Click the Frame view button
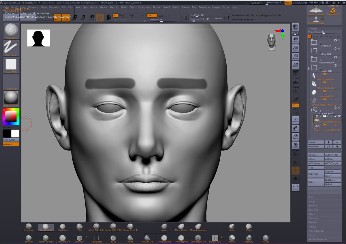This screenshot has width=346, height=244. click(x=296, y=120)
